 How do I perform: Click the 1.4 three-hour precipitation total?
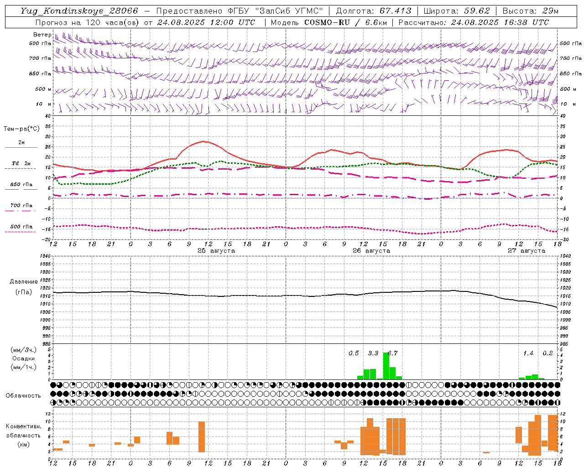tap(528, 353)
